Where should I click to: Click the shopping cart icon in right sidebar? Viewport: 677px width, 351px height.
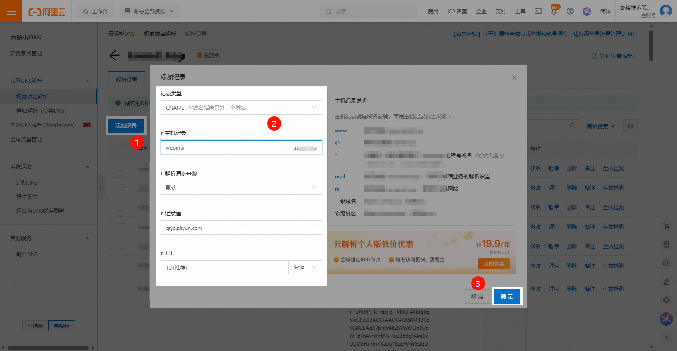pos(666,226)
